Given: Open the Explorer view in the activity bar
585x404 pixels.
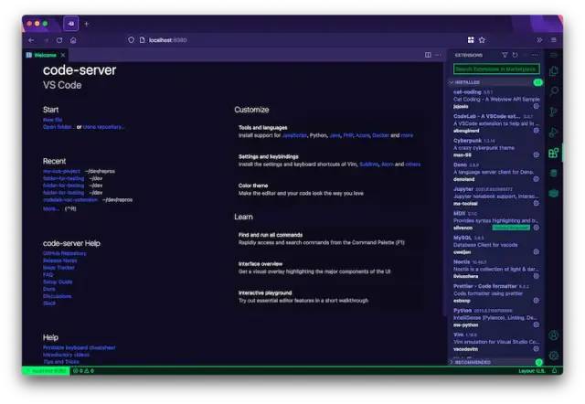Looking at the screenshot, I should click(554, 71).
